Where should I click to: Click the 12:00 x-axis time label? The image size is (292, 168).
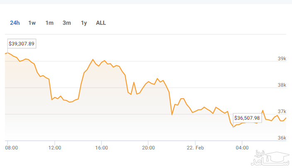55,147
